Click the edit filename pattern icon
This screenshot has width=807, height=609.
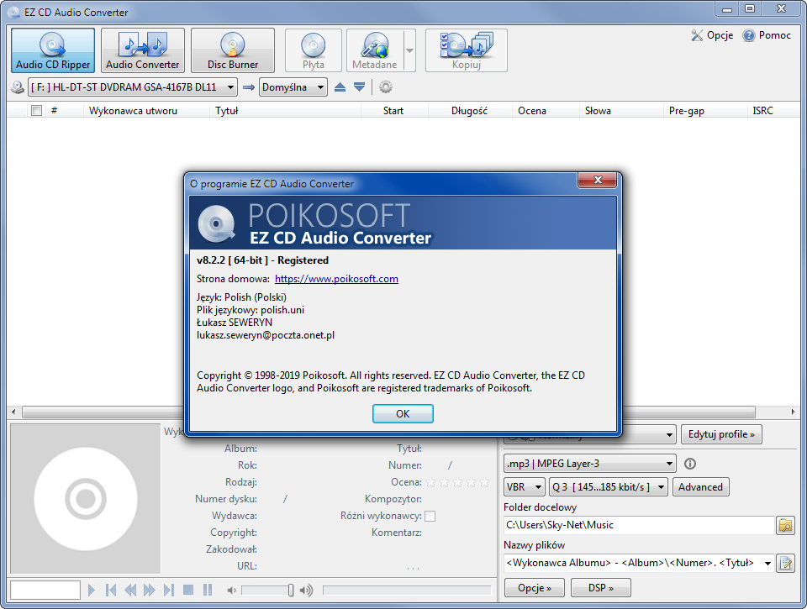tap(785, 563)
